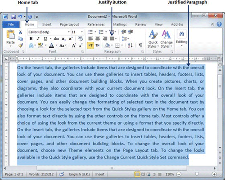
Task: Select the Format Painter brush icon
Action: tap(21, 45)
